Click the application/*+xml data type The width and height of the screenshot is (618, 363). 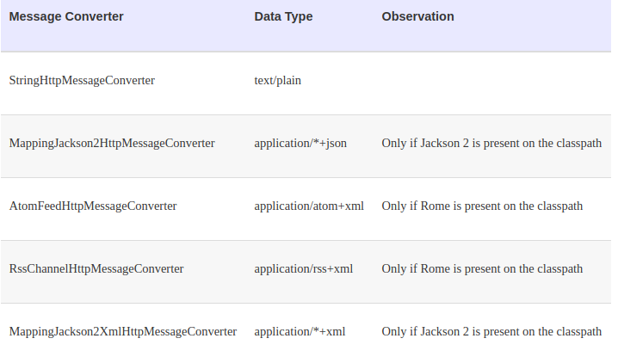(300, 331)
